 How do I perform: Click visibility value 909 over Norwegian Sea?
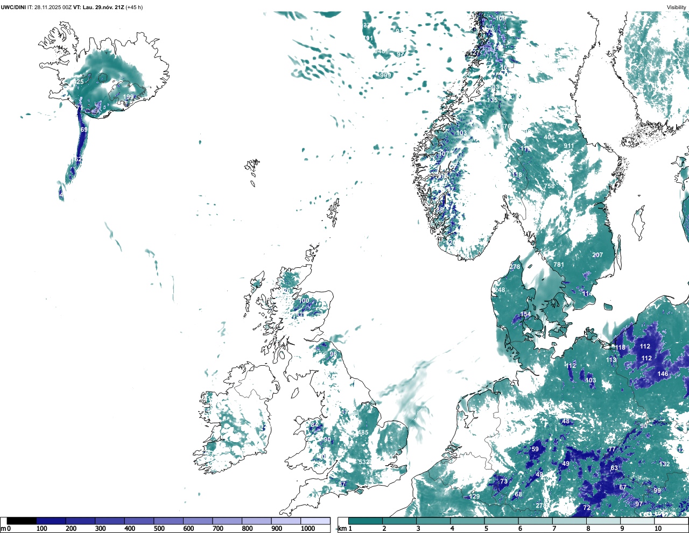point(385,75)
